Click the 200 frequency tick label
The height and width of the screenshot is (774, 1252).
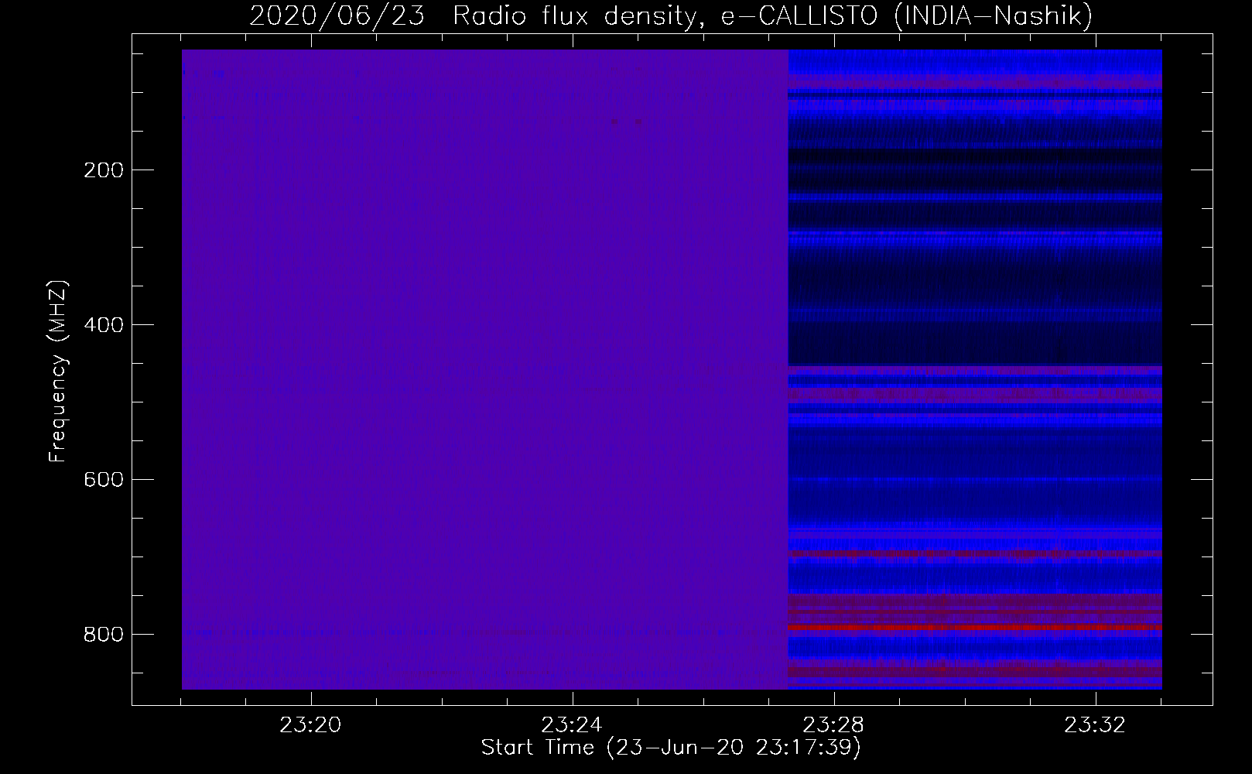[103, 170]
